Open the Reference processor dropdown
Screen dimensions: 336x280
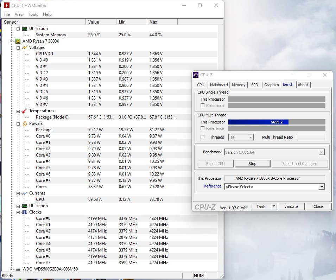click(322, 187)
